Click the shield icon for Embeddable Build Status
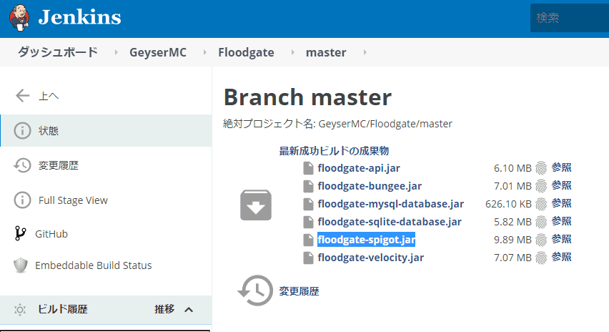This screenshot has width=609, height=332. click(21, 265)
